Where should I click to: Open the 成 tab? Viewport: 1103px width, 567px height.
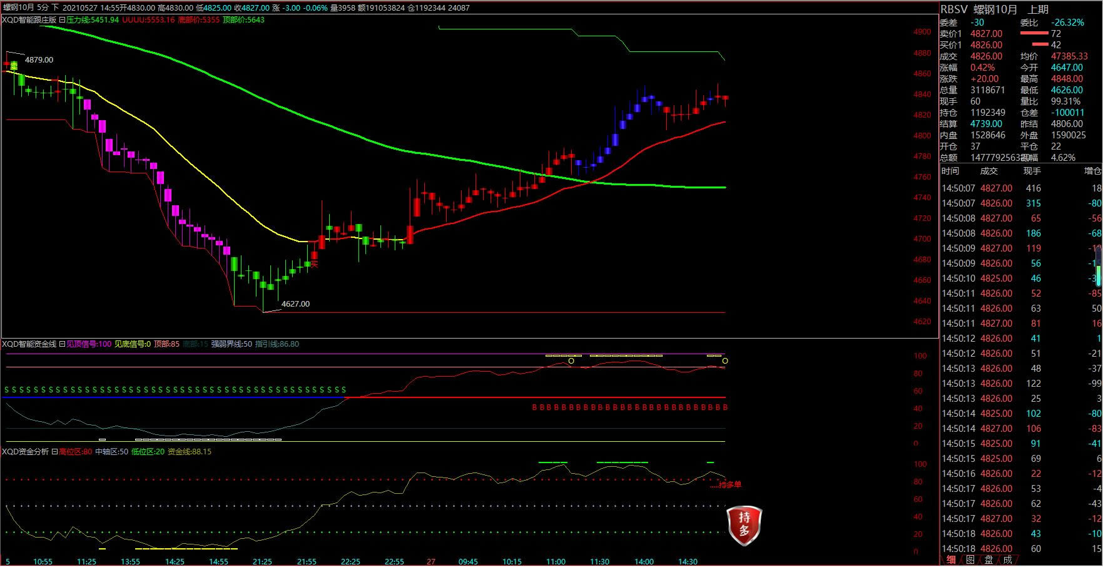pyautogui.click(x=1007, y=560)
